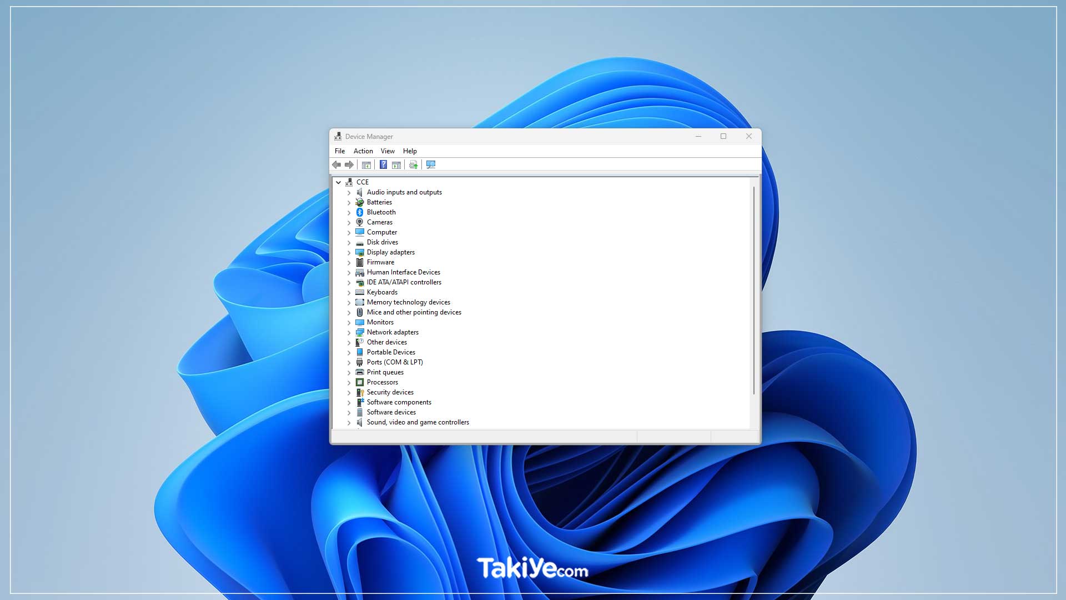Expand the Network adapters category
Image resolution: width=1066 pixels, height=600 pixels.
tap(349, 333)
